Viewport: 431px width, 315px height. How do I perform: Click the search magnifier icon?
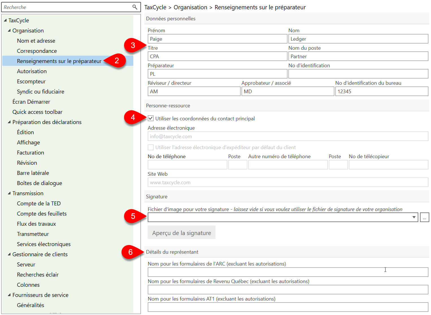click(135, 7)
